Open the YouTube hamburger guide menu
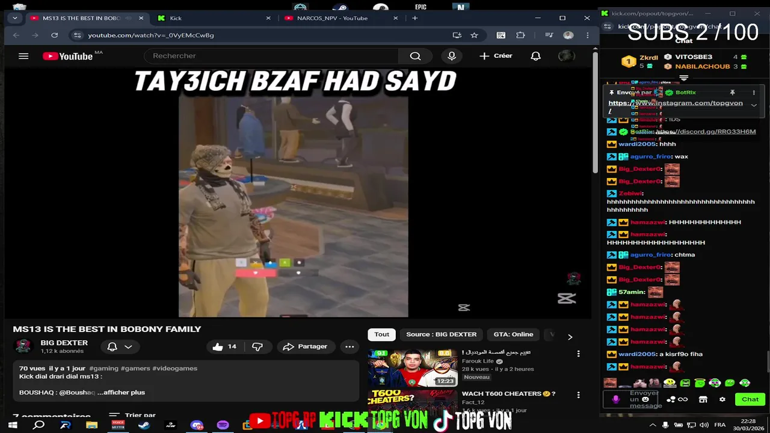Image resolution: width=770 pixels, height=433 pixels. click(x=23, y=56)
